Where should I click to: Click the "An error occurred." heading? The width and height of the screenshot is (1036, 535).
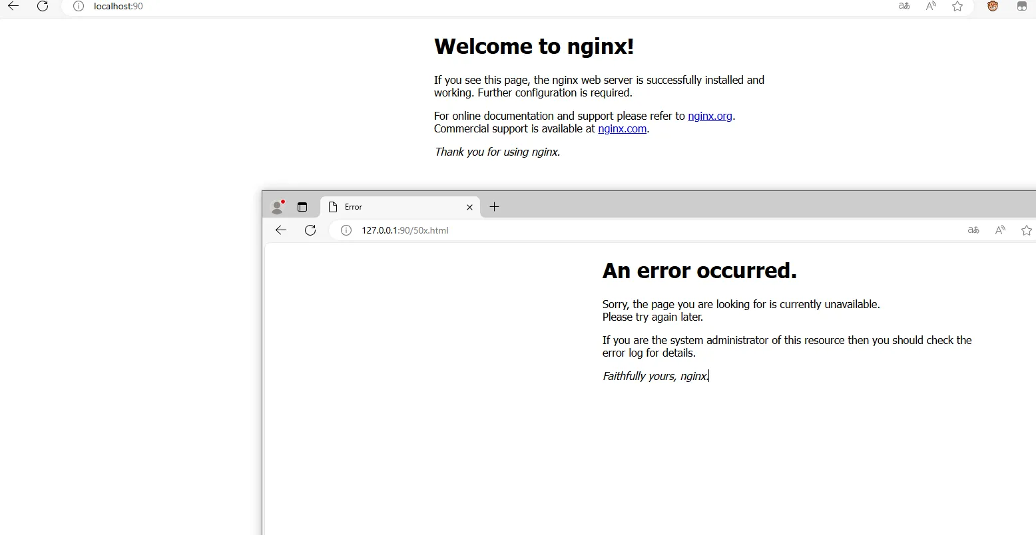coord(700,270)
